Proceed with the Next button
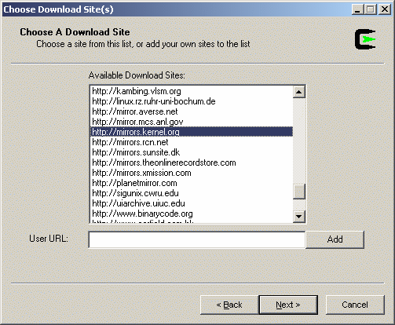 coord(288,305)
